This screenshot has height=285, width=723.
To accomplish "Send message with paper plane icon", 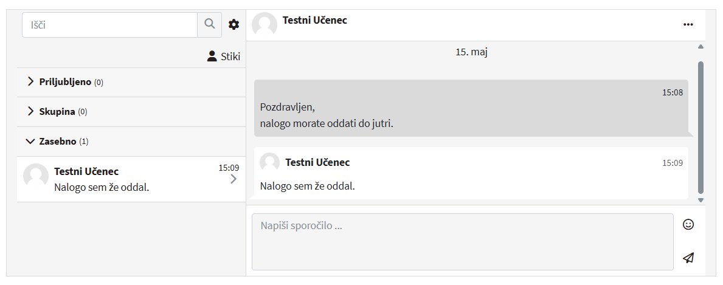I will tap(688, 258).
